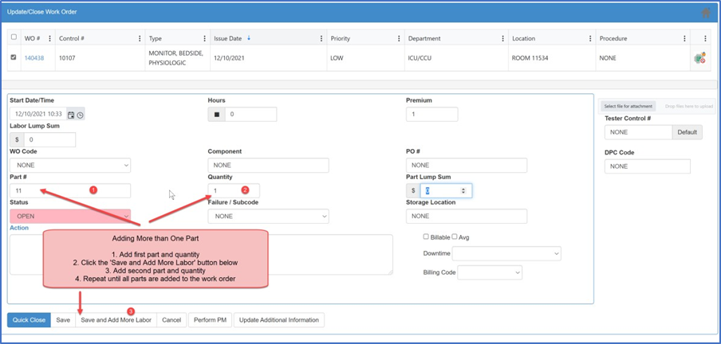Uncheck the work order 140438 row checkbox
This screenshot has height=344, width=721.
pos(13,57)
